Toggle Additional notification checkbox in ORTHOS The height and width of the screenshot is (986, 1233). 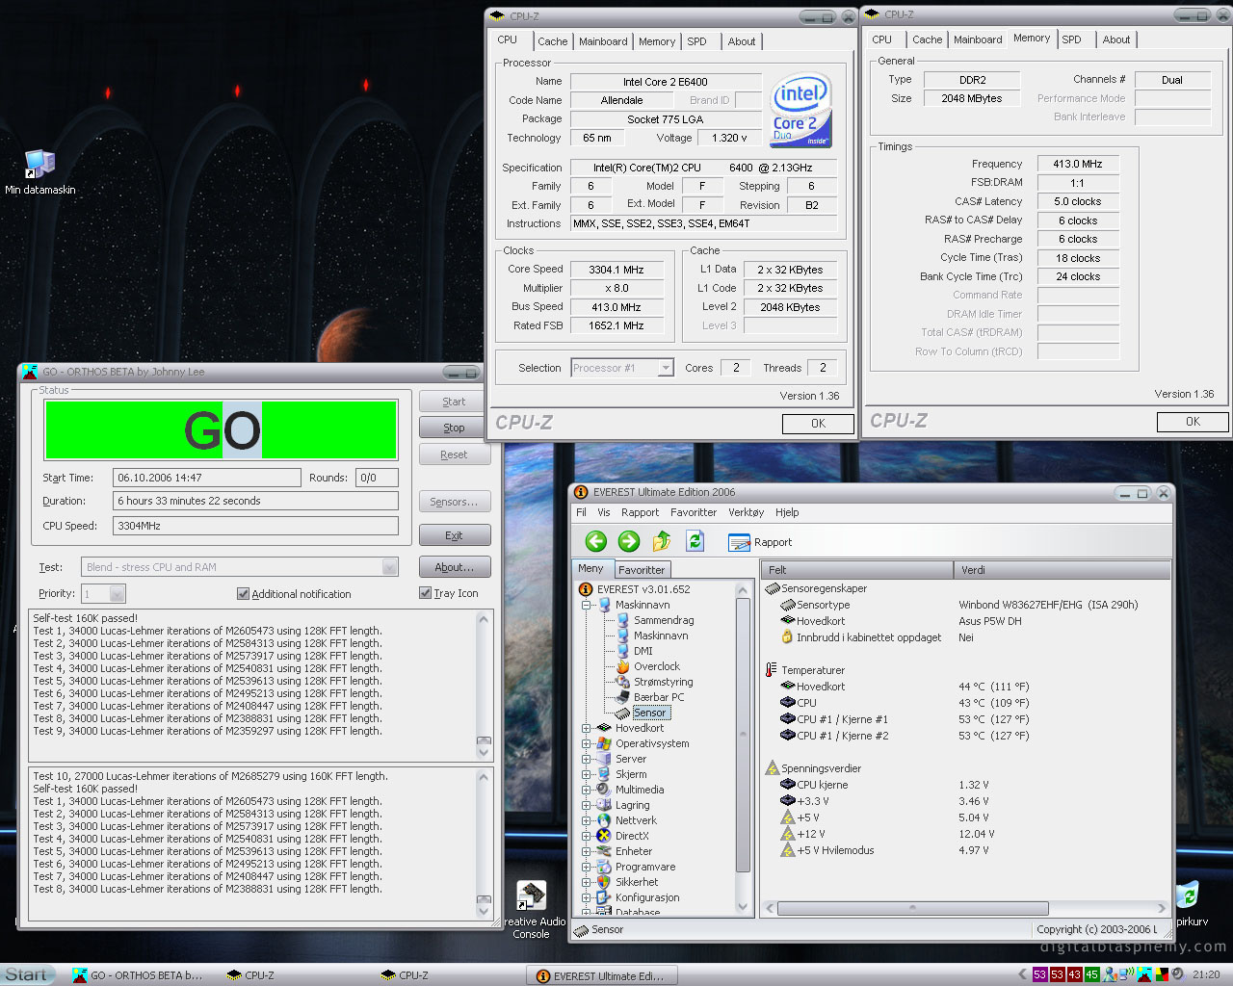pyautogui.click(x=243, y=594)
